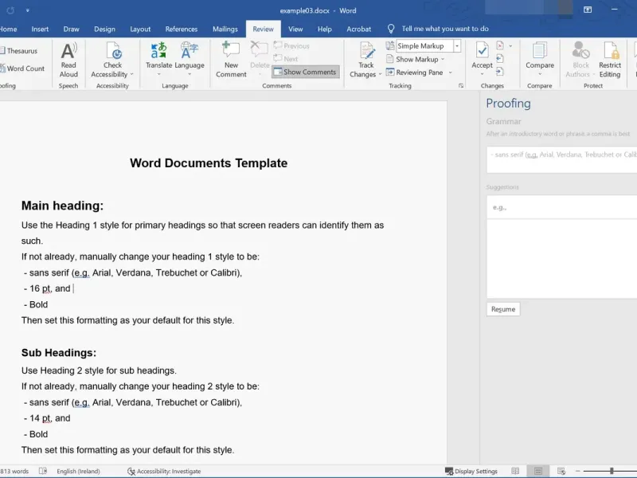Accept the current change
The image size is (637, 478).
[483, 55]
